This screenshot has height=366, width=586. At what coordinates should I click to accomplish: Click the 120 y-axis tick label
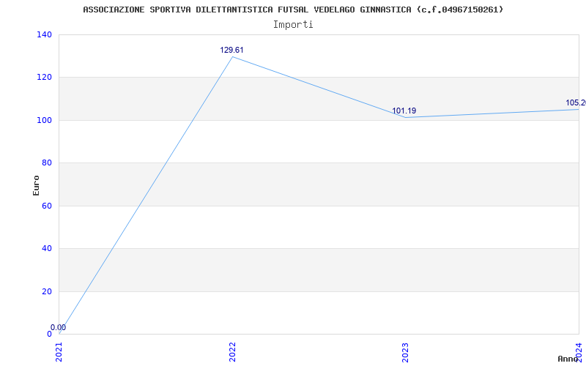point(44,78)
